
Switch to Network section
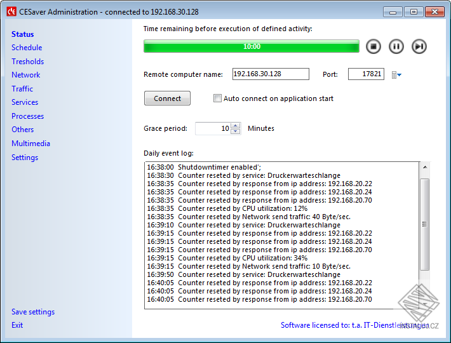25,75
